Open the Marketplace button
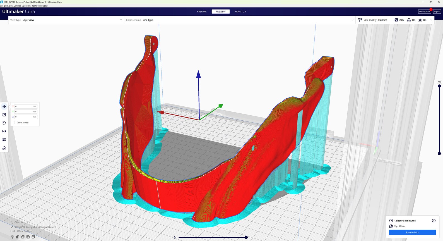The height and width of the screenshot is (241, 443). pyautogui.click(x=425, y=11)
